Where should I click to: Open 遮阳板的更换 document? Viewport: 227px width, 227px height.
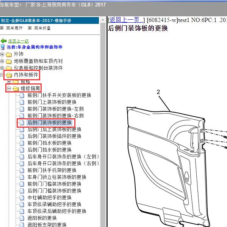coord(42,218)
